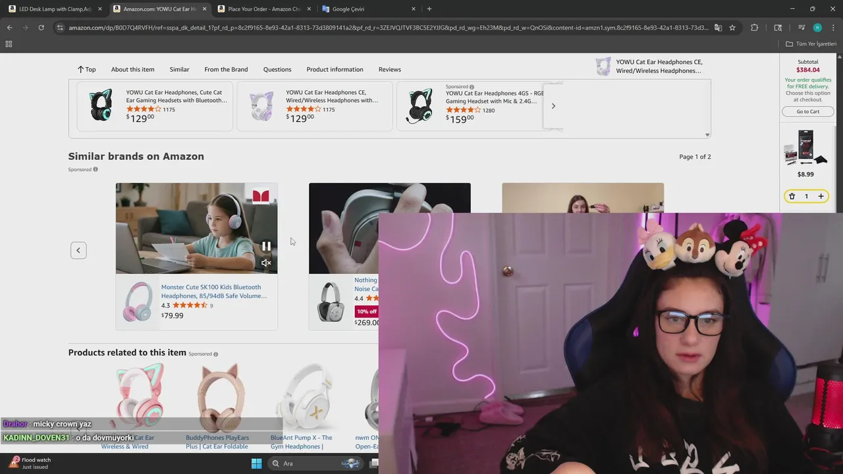The height and width of the screenshot is (474, 843).
Task: Switch to the Place Your Order tab
Action: [x=263, y=9]
